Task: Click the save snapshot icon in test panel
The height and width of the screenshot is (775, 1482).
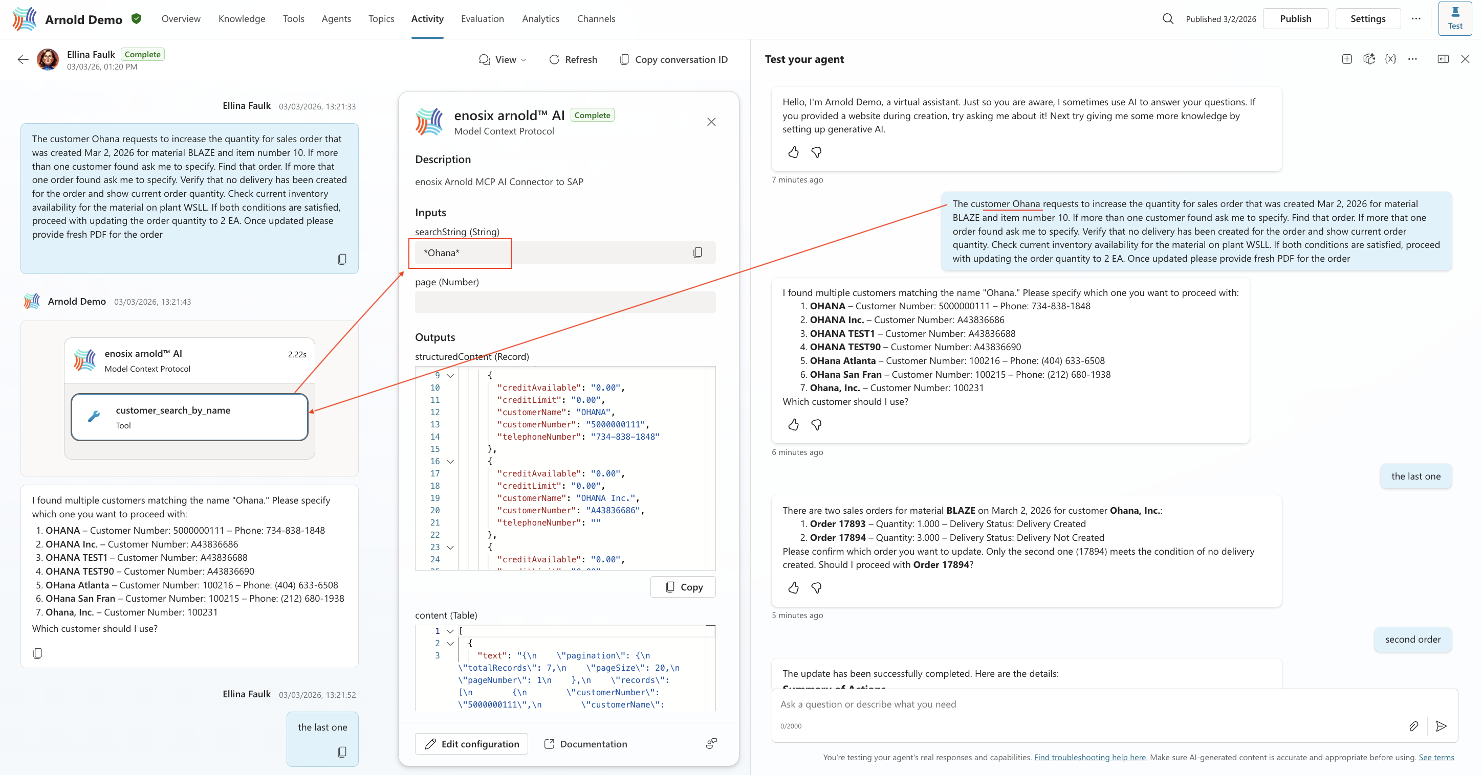Action: 1369,59
